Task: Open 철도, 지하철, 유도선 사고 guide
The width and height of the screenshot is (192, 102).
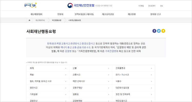Action: (48, 81)
